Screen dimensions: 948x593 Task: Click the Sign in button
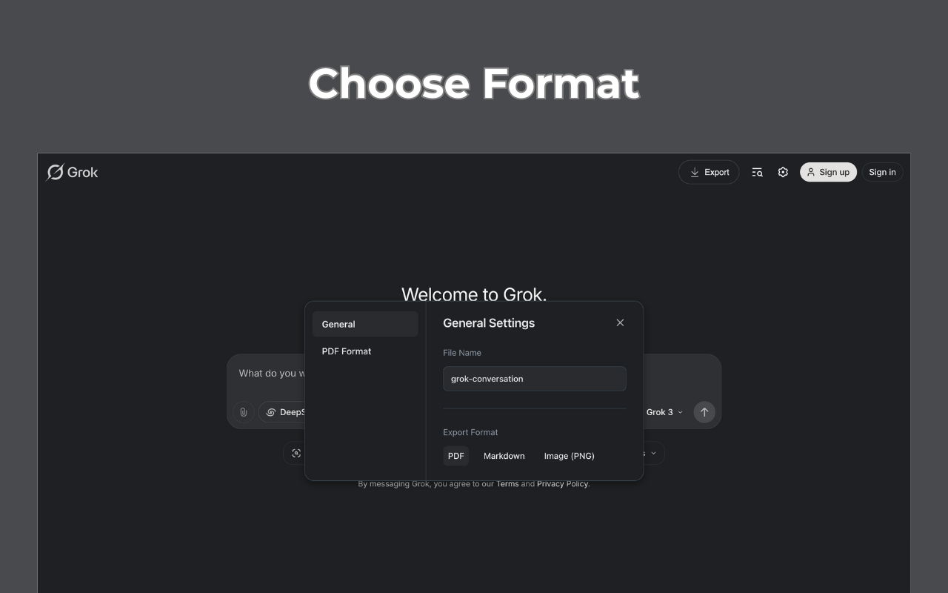click(x=882, y=172)
